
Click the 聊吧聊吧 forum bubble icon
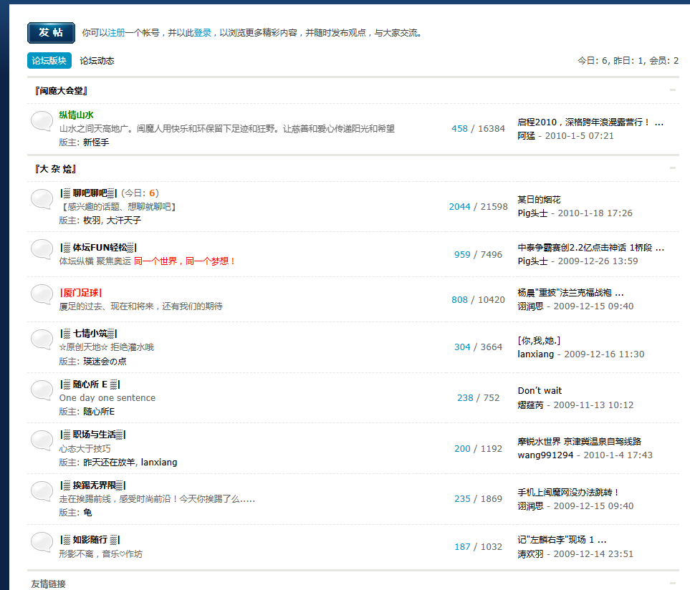point(42,199)
